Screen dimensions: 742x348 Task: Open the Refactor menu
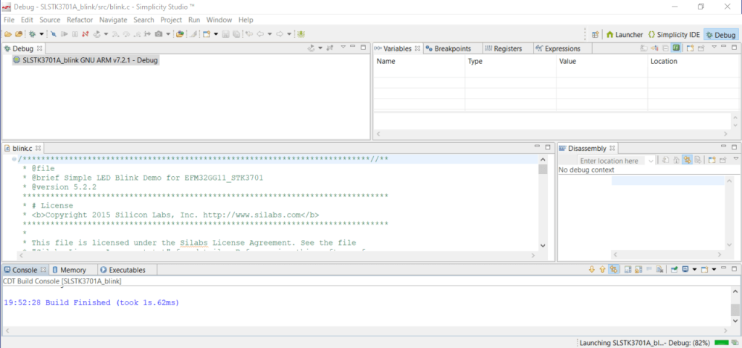click(x=80, y=20)
